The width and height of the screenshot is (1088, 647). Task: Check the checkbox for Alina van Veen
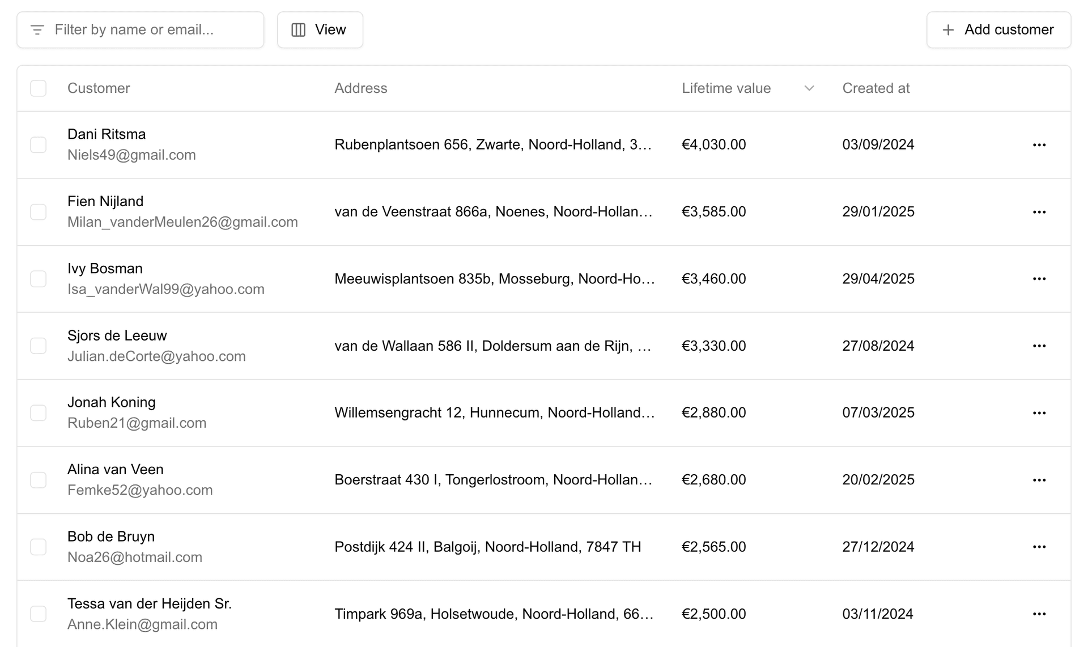[x=38, y=479]
